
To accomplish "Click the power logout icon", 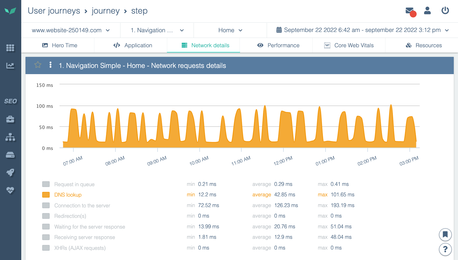I will 445,11.
